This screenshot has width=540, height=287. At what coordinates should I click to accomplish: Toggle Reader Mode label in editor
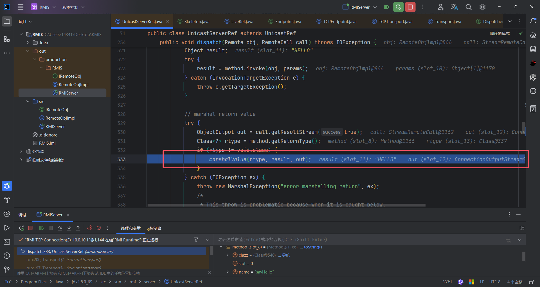[x=500, y=33]
